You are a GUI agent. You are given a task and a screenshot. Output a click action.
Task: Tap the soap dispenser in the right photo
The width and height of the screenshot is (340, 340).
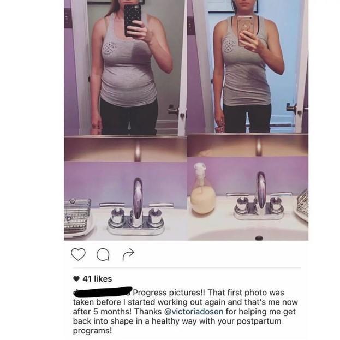[x=202, y=189]
